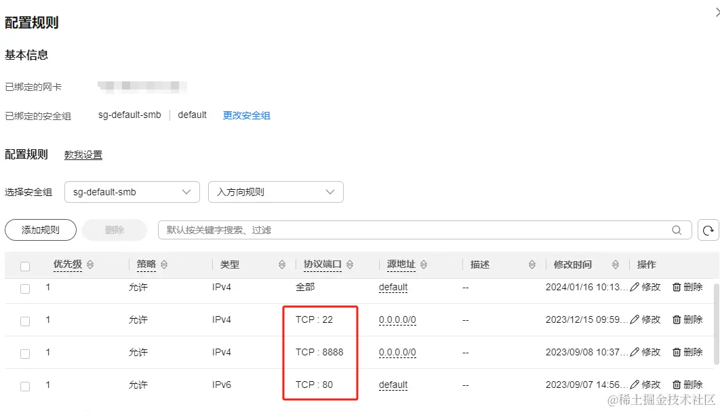Click 0.0.0.0/0 source of TCP : 8888
Screen dimensions: 720x411
(x=398, y=352)
